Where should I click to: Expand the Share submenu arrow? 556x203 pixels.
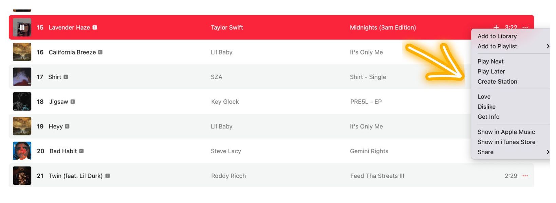coord(548,152)
